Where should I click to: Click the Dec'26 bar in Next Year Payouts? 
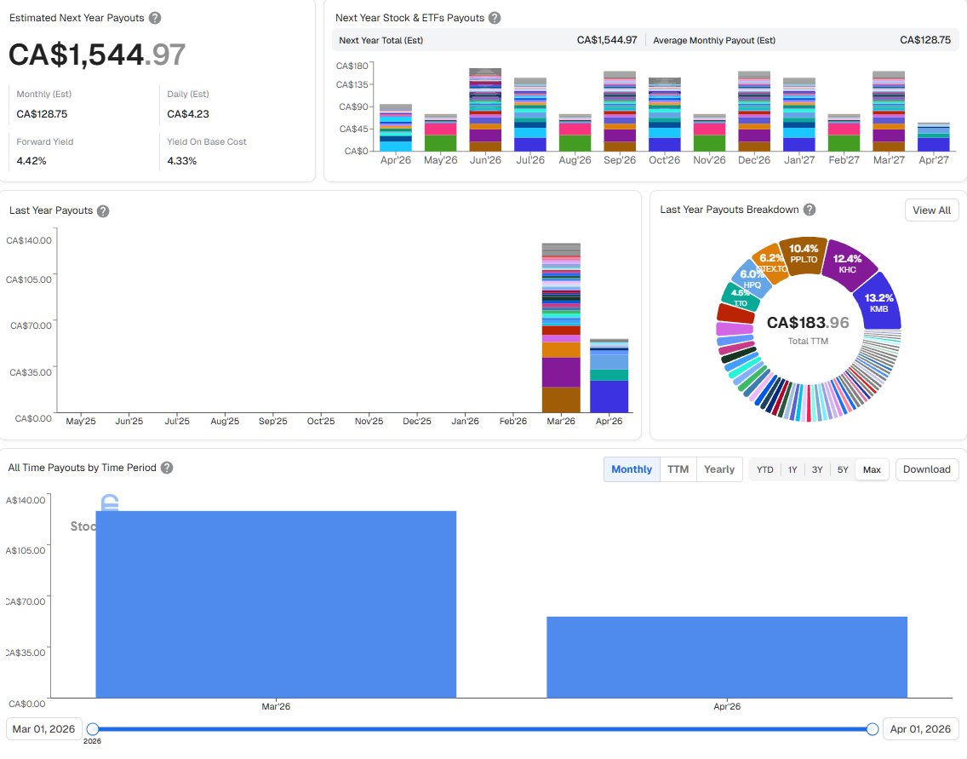coord(754,111)
